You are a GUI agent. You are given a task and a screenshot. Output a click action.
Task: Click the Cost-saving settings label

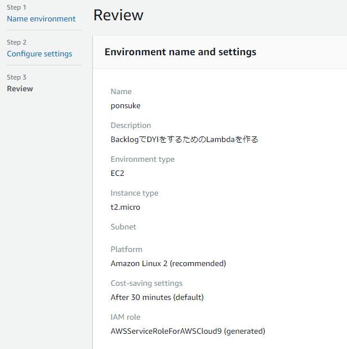[146, 283]
